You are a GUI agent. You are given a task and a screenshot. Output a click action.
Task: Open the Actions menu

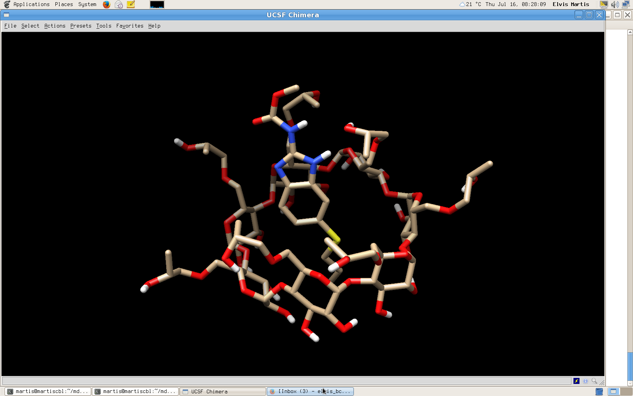coord(55,26)
